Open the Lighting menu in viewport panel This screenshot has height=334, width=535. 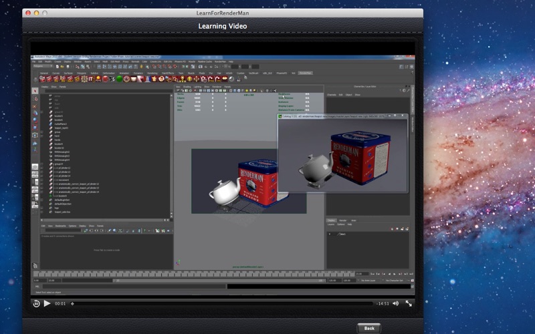[x=197, y=87]
